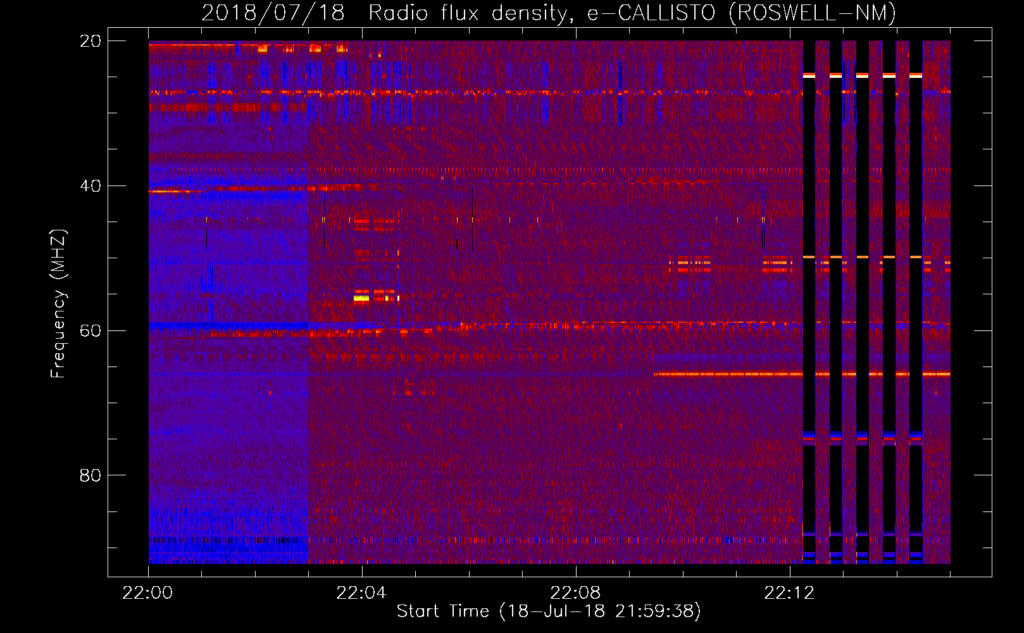Click the 22:04 time axis label
The width and height of the screenshot is (1024, 633).
click(x=361, y=593)
